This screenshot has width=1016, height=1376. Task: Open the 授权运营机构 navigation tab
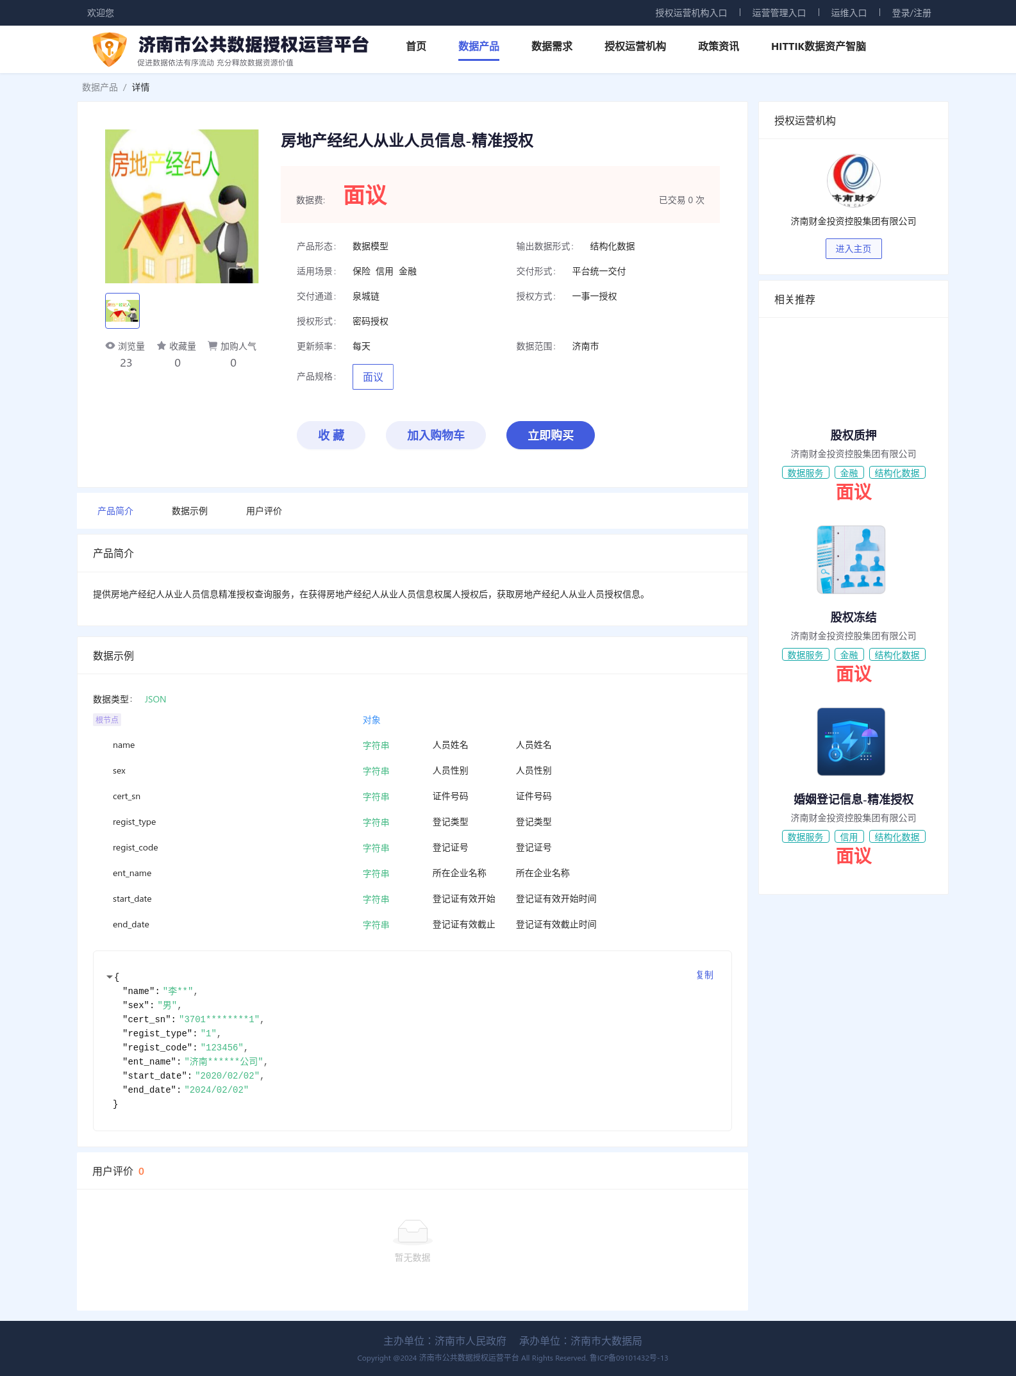click(x=635, y=46)
